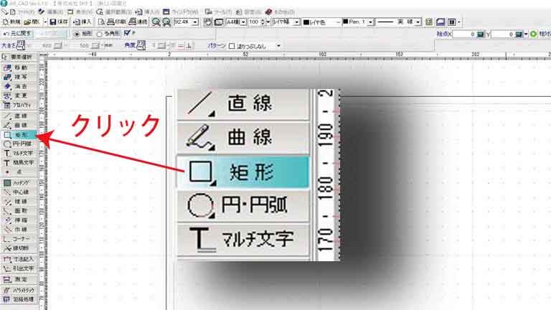Select the 変更 modify tool
Image resolution: width=551 pixels, height=310 pixels.
pyautogui.click(x=19, y=95)
